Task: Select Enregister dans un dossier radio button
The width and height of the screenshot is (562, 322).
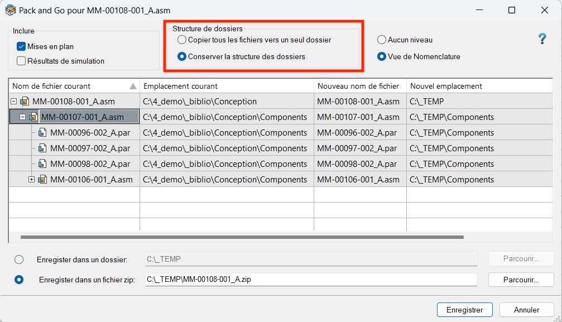Action: 19,259
